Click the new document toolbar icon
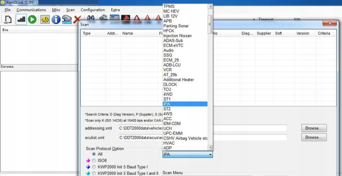The width and height of the screenshot is (342, 176). (x=8, y=19)
